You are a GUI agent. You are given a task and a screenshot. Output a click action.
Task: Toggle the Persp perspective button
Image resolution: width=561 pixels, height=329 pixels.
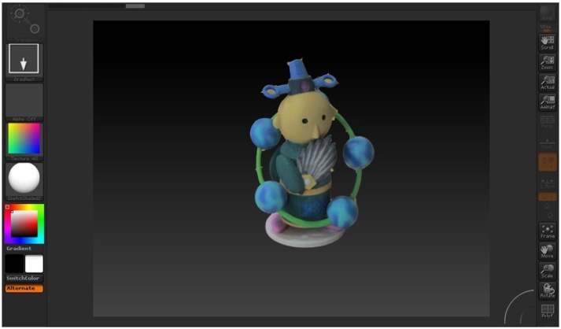click(x=547, y=122)
